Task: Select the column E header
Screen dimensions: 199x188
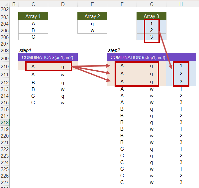Action: pos(92,4)
